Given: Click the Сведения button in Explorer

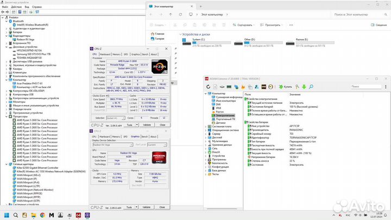Looking at the screenshot, I should point(379,25).
